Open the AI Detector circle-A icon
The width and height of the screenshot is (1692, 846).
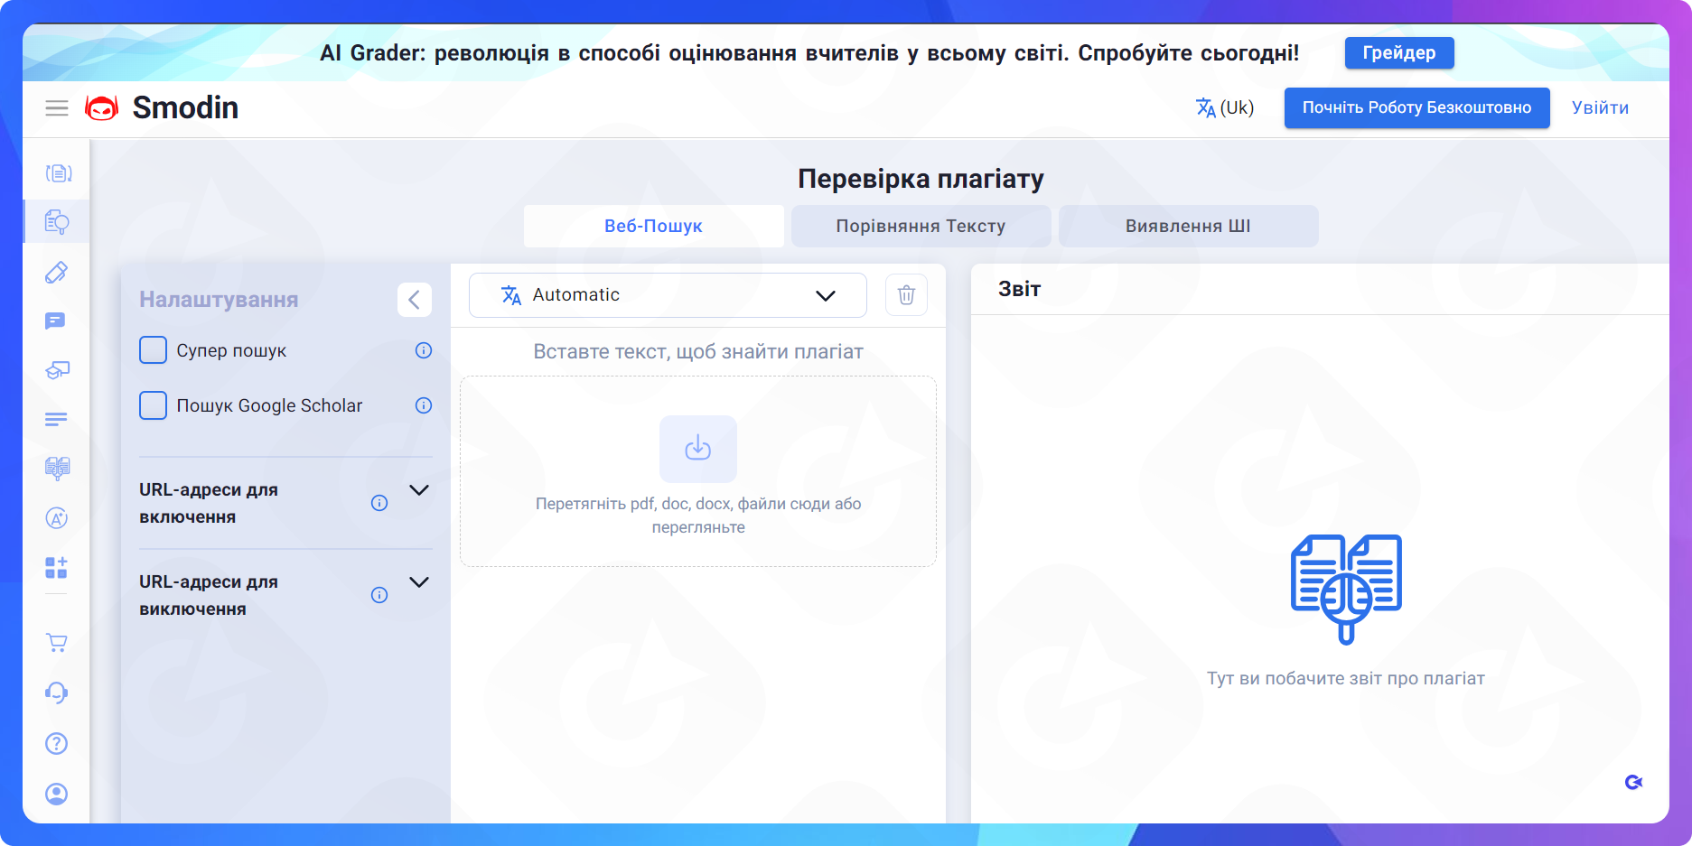click(x=56, y=517)
